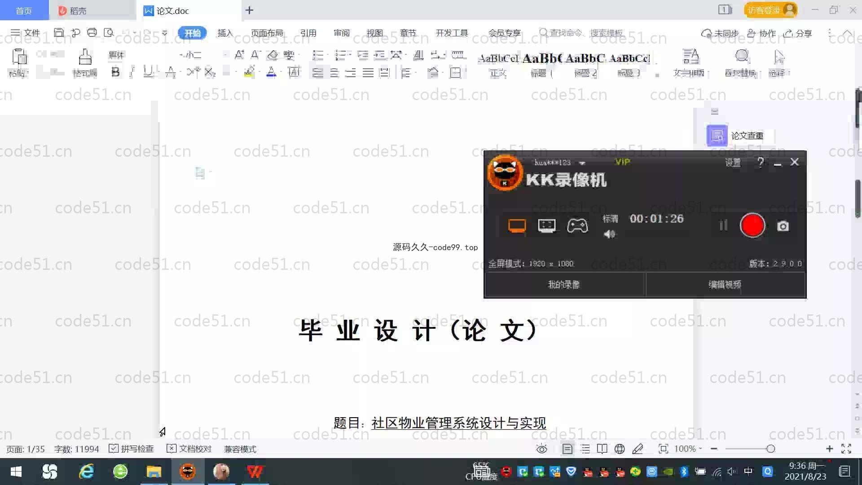Toggle 拼写检查 in status bar
Screen dimensions: 862x485
131,449
